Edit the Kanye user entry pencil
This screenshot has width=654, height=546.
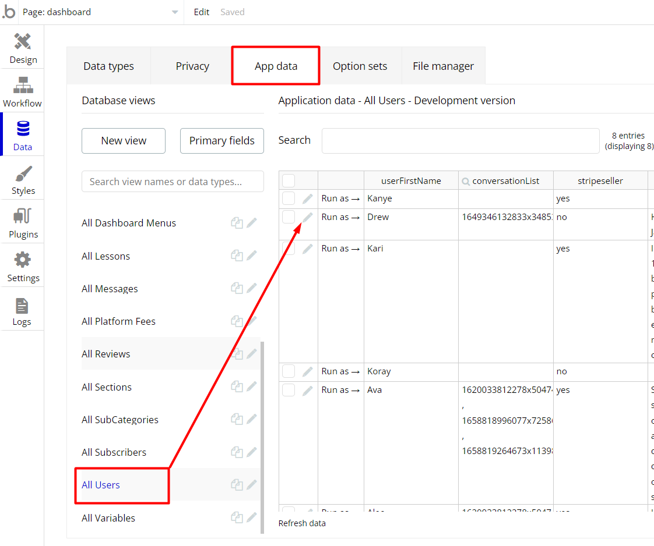pos(307,198)
